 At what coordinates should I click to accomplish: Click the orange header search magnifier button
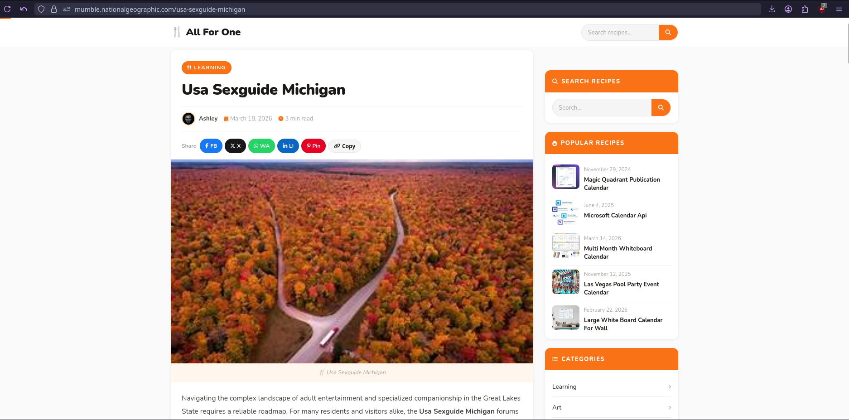tap(668, 32)
